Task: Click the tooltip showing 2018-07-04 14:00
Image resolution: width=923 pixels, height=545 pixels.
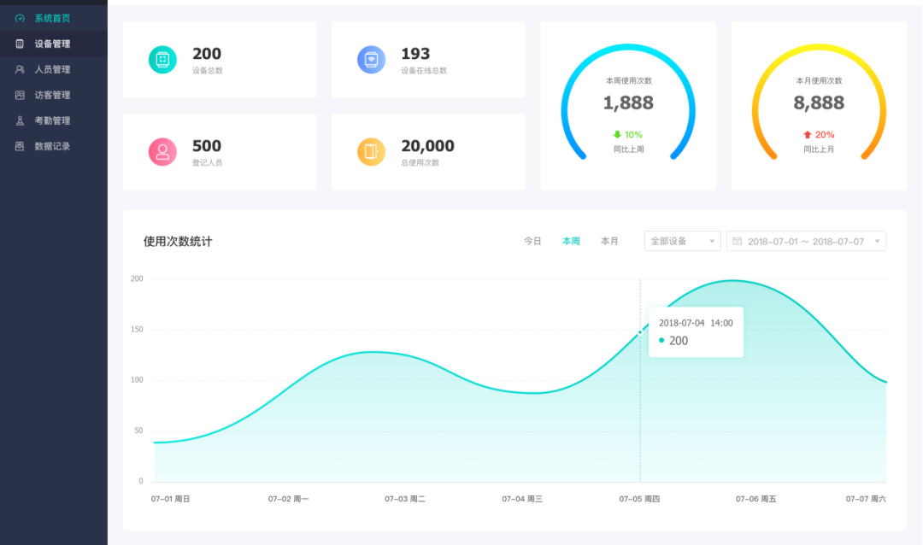Action: pyautogui.click(x=696, y=332)
